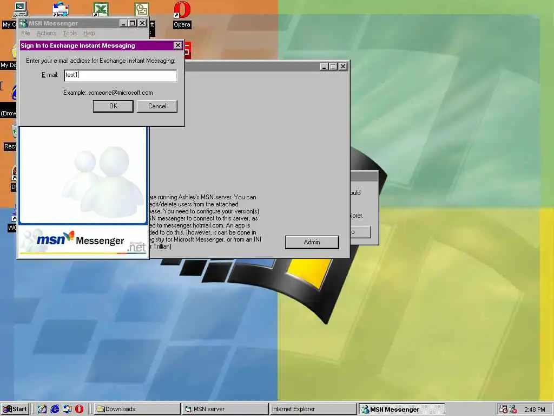The width and height of the screenshot is (554, 416).
Task: Open My Computer desktop icon
Action: [19, 10]
